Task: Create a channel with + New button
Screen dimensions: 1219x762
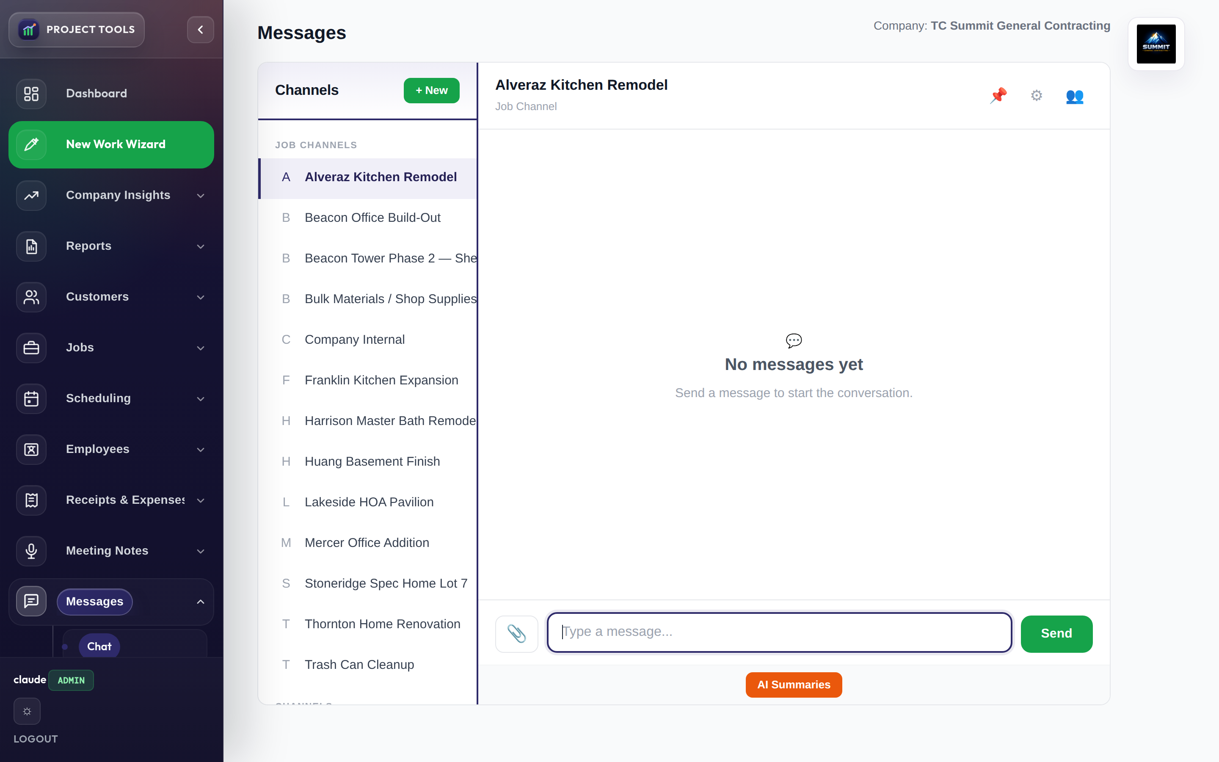Action: click(x=431, y=91)
